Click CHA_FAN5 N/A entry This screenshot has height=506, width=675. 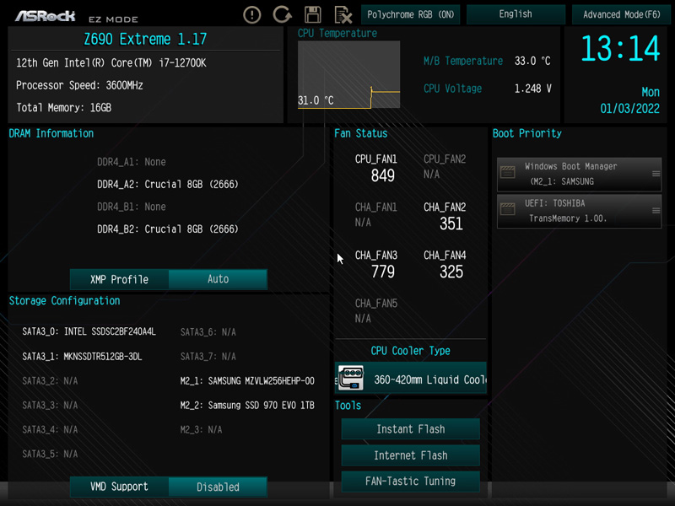[376, 311]
